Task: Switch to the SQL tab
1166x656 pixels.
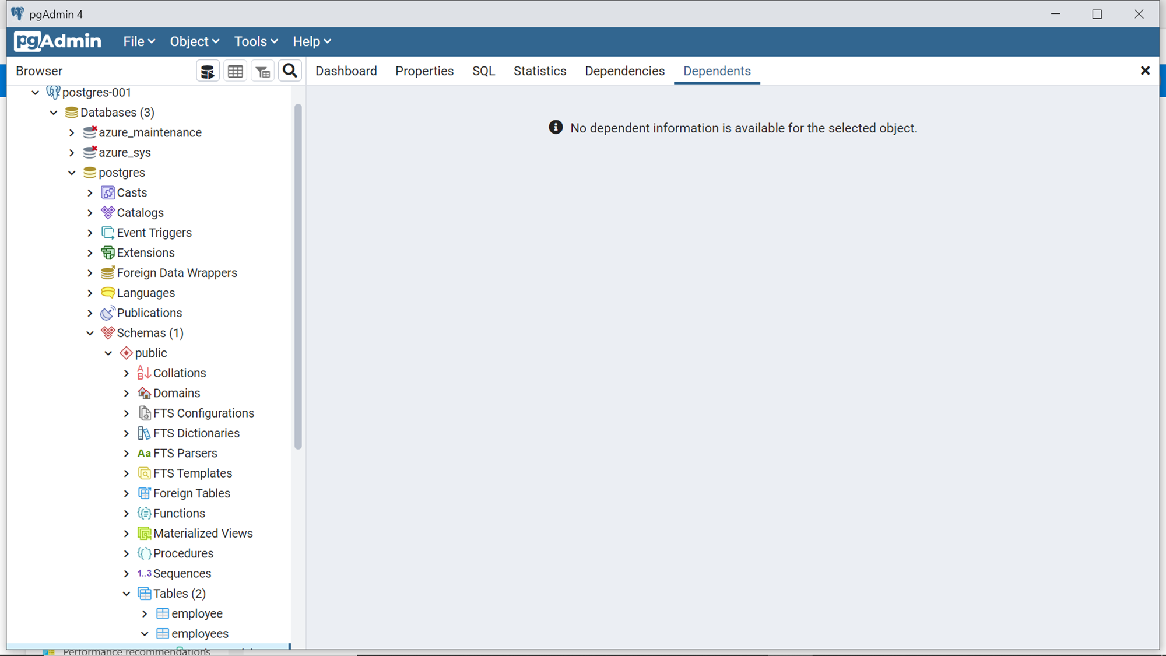Action: [x=483, y=71]
